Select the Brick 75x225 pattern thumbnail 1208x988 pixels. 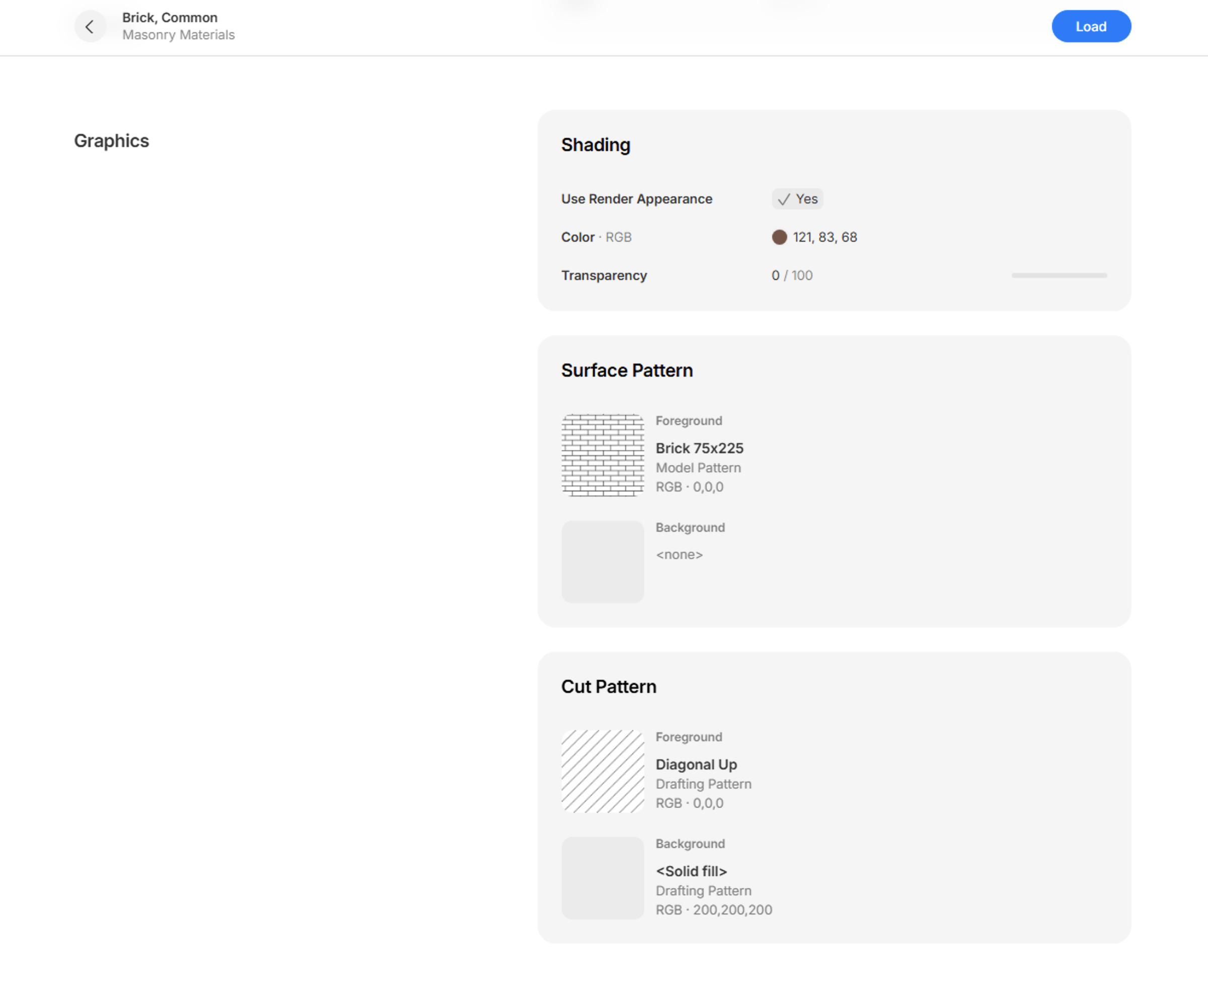[x=602, y=455]
